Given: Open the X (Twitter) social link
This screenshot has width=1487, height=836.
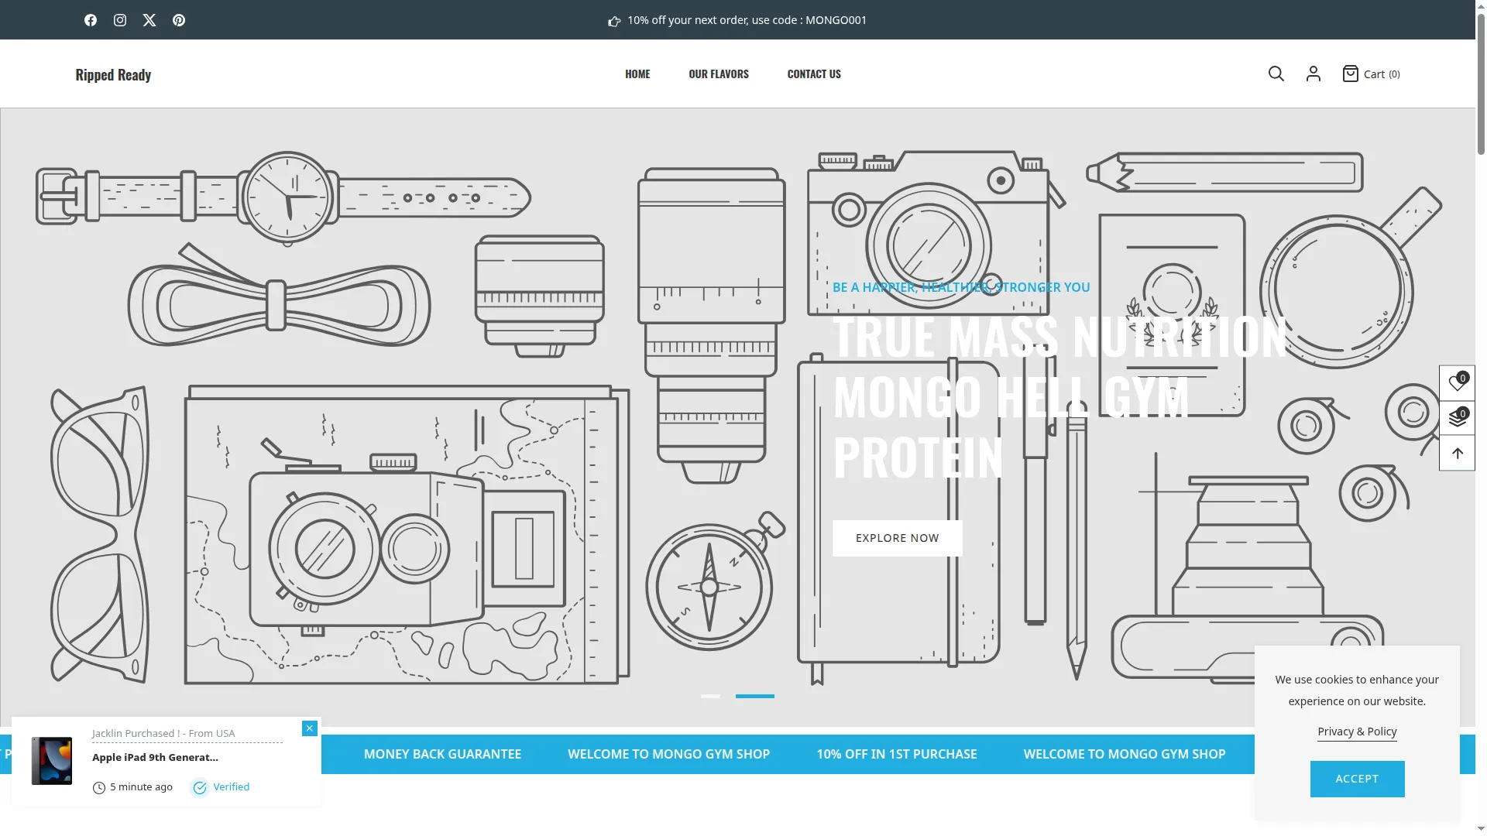Looking at the screenshot, I should pyautogui.click(x=149, y=20).
